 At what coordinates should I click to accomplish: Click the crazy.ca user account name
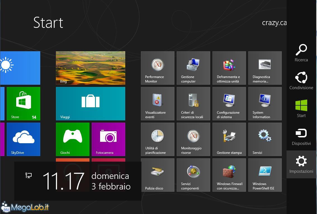274,23
